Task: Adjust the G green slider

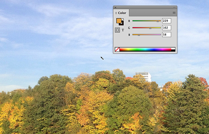Action: 147,28
